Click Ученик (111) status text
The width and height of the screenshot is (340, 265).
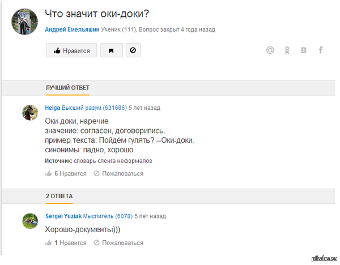119,29
